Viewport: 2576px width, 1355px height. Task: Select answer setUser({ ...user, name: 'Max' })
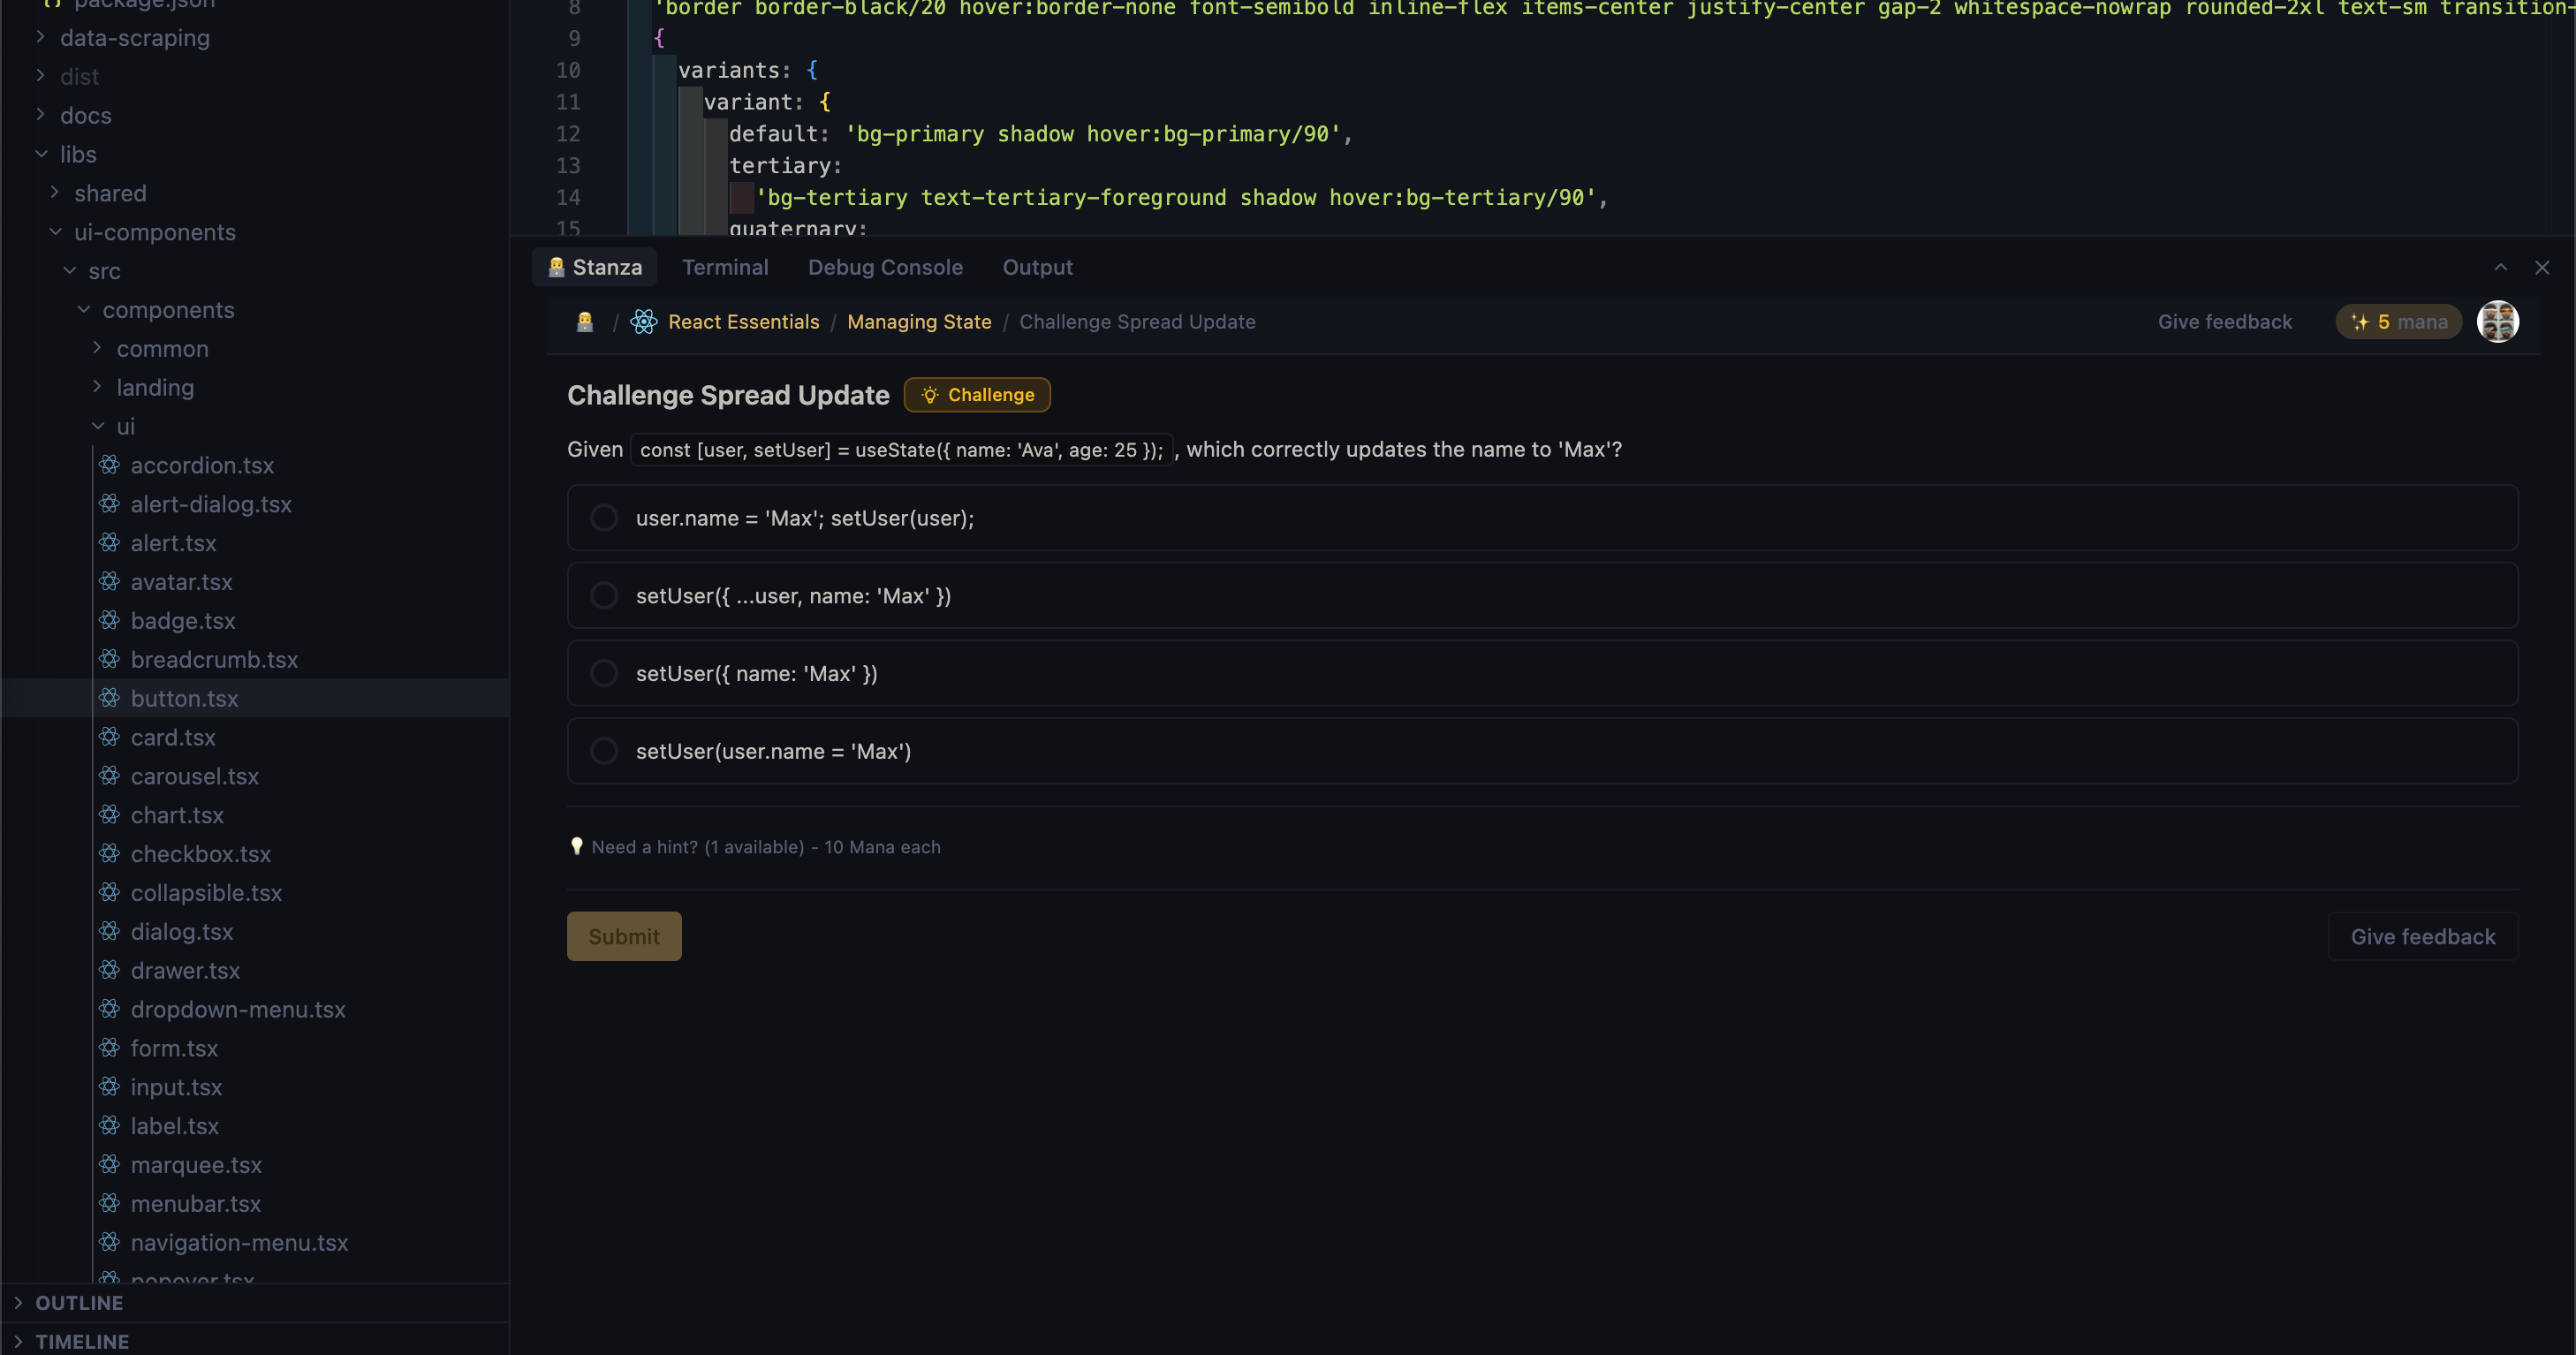(x=604, y=595)
